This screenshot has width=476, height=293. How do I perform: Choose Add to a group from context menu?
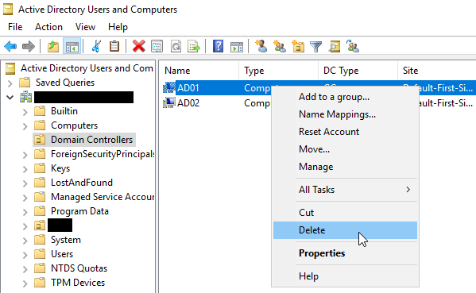pos(345,97)
